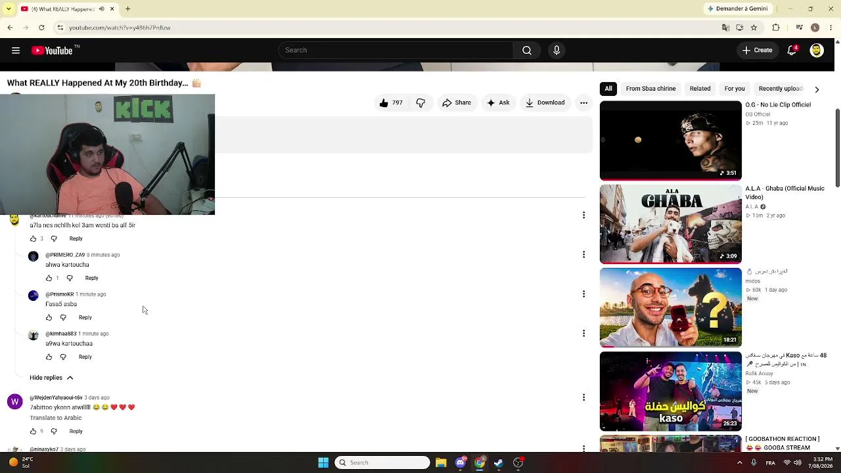Open the YouTube account avatar menu
This screenshot has height=473, width=841.
(x=817, y=51)
